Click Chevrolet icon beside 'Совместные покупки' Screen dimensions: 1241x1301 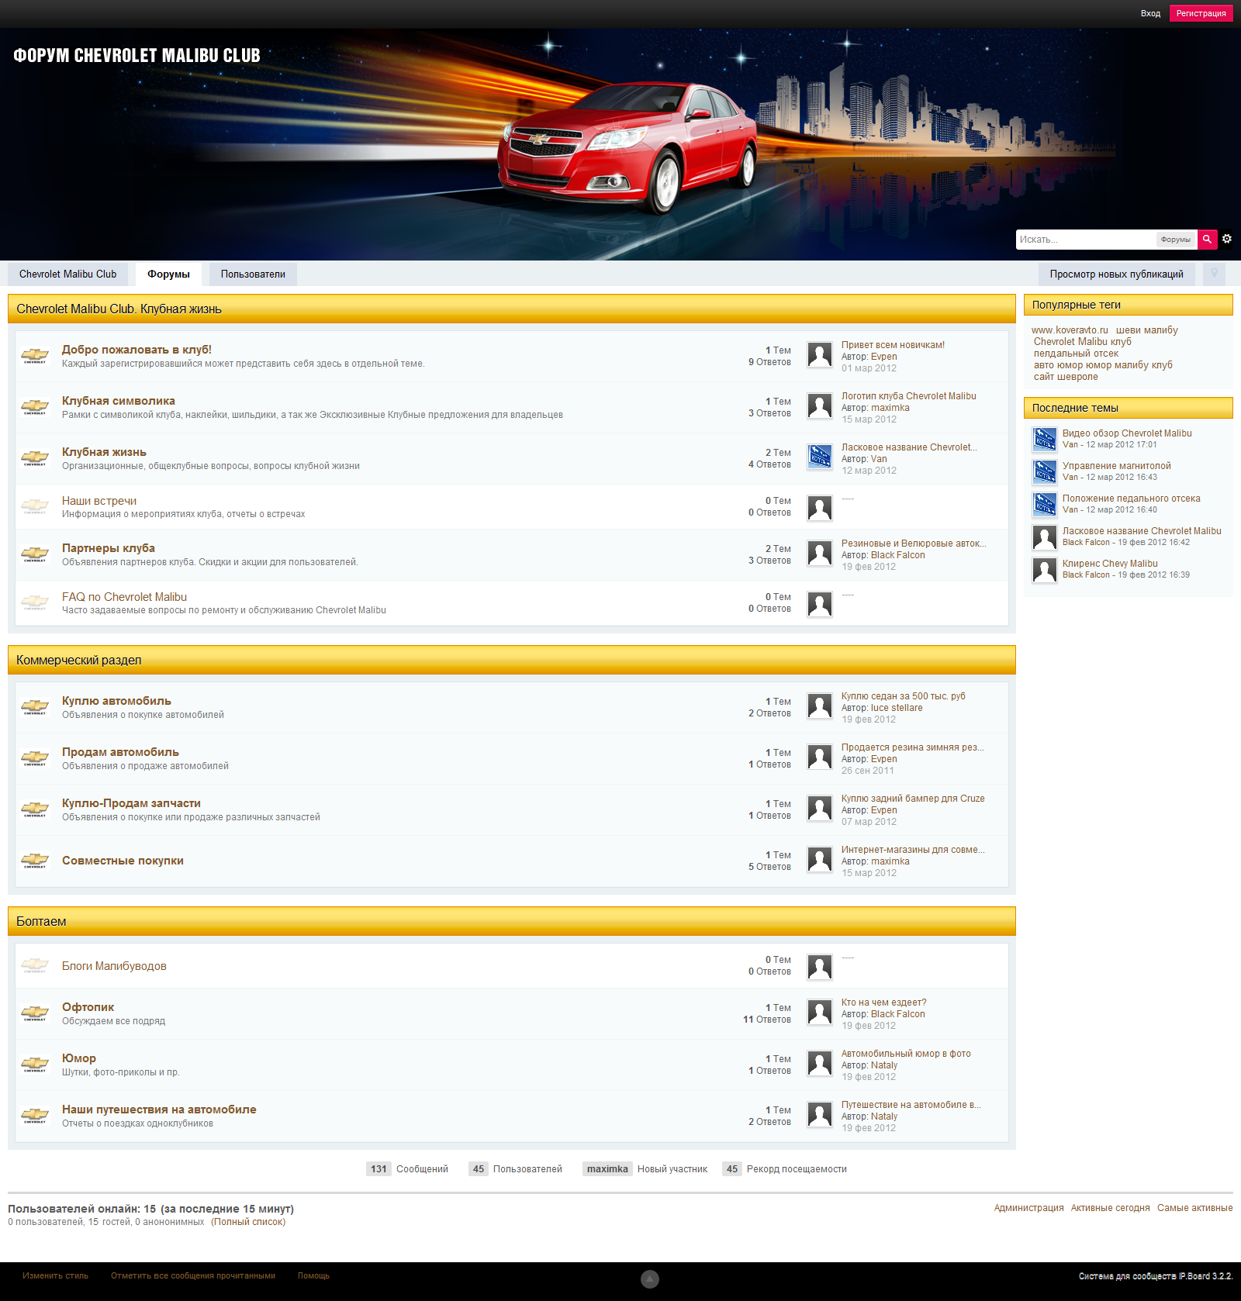tap(35, 861)
